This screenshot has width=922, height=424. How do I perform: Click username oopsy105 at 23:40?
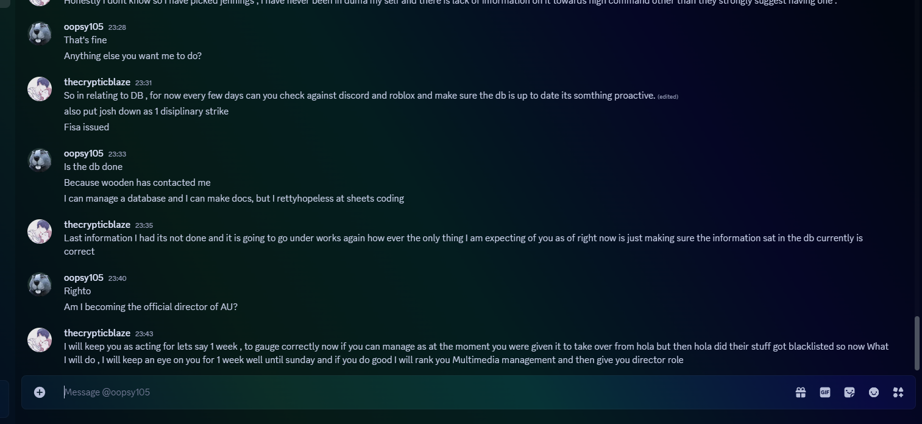pos(83,278)
